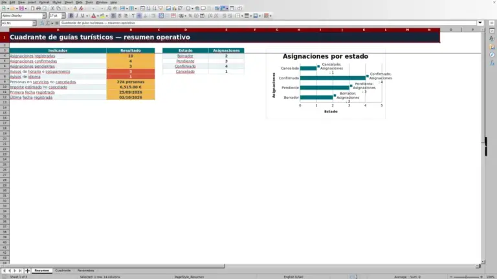Click the Sort Descending icon
497x279 pixels.
(x=155, y=8)
